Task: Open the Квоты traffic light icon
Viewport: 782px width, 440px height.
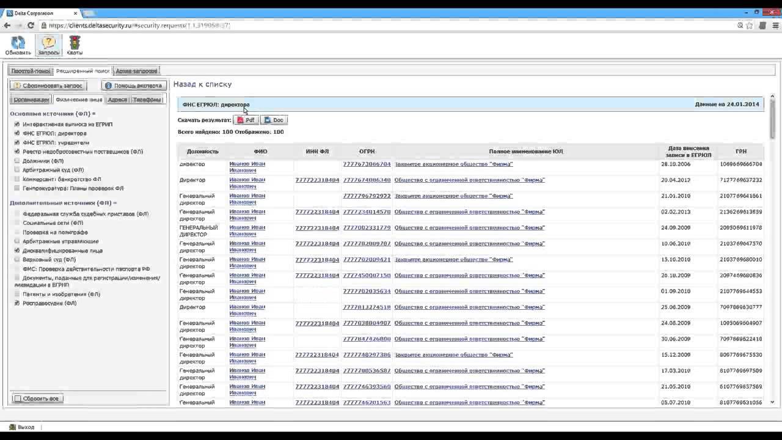Action: (x=75, y=45)
